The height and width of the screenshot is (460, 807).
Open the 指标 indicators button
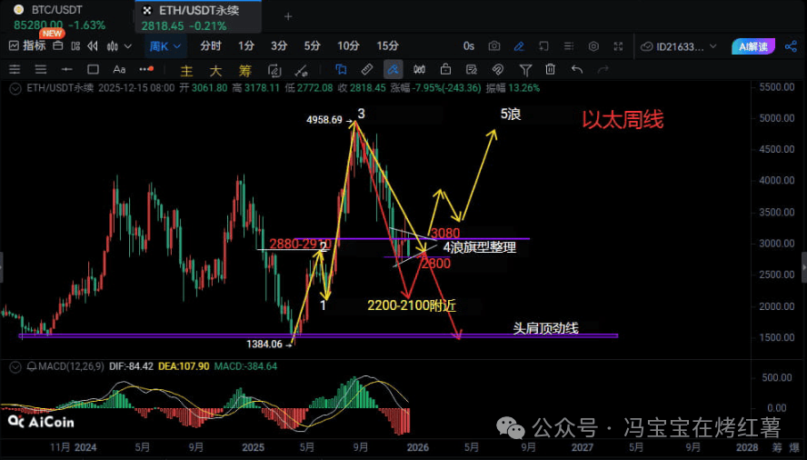coord(27,46)
